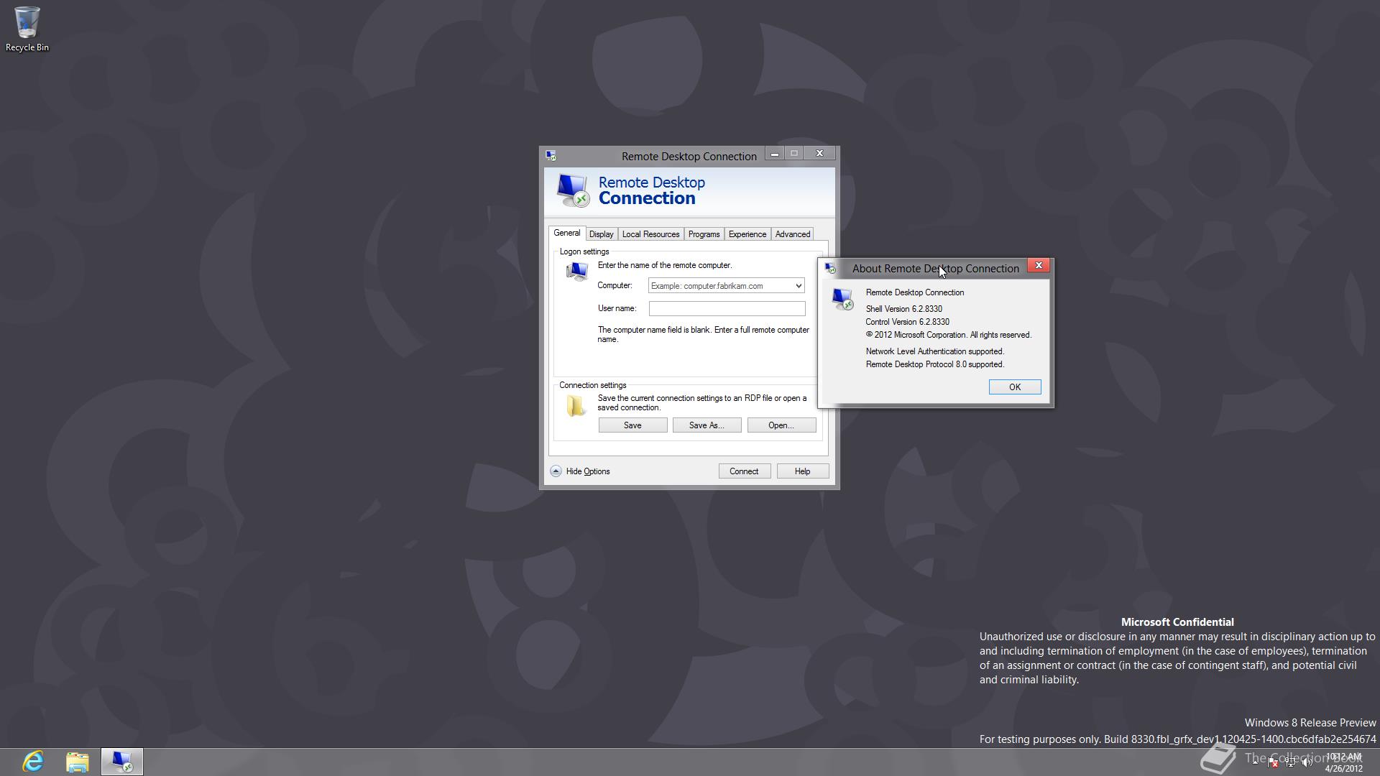Click the Hide Options arrow icon
Screen dimensions: 1380x776
(556, 471)
